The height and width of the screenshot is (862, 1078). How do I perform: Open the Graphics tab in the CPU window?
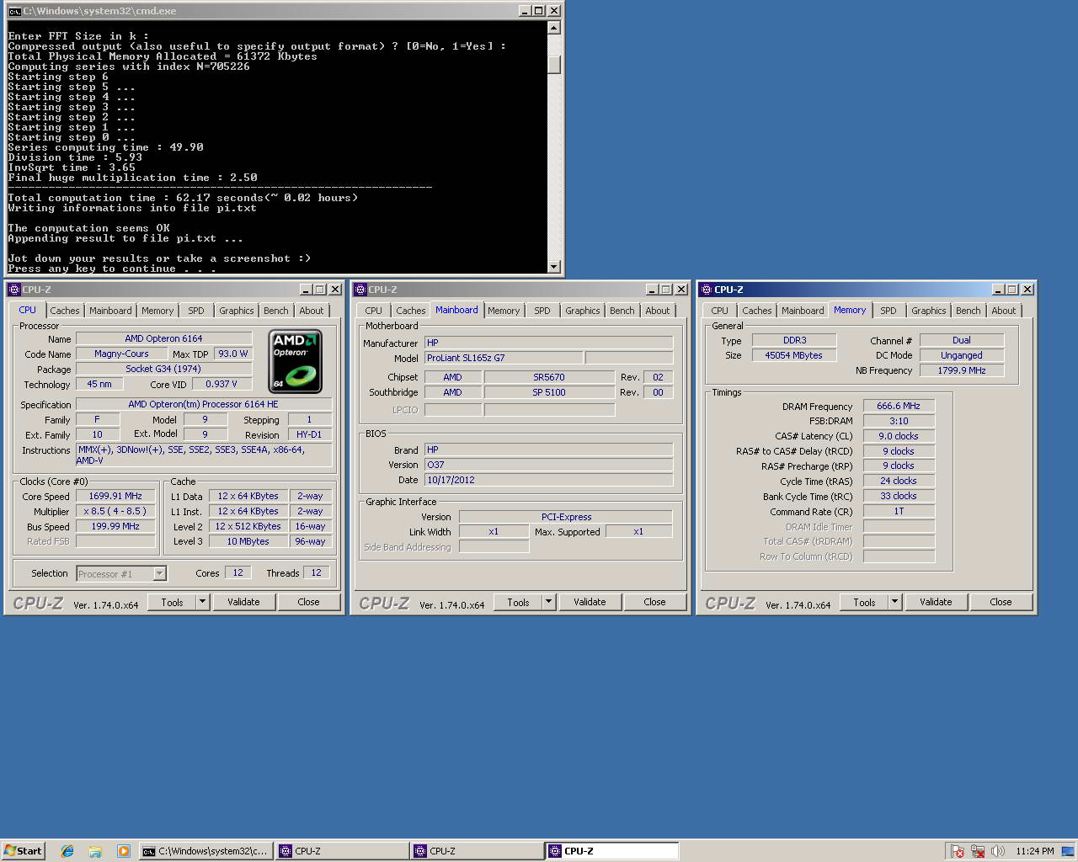237,311
